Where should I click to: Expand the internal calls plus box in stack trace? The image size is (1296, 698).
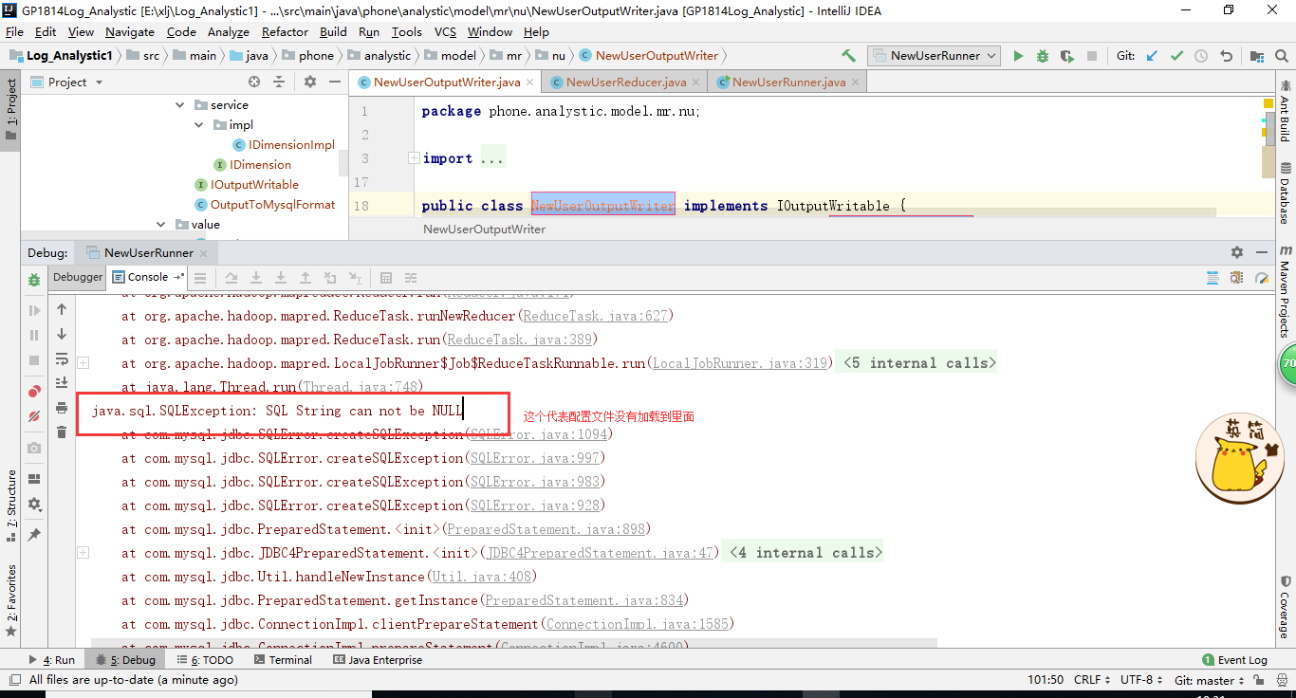(x=83, y=360)
